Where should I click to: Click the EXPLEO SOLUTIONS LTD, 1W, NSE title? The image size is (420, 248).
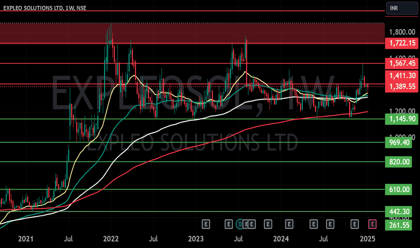point(45,8)
